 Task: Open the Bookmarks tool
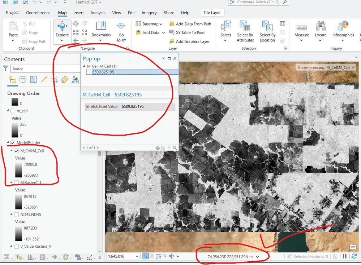(101, 31)
